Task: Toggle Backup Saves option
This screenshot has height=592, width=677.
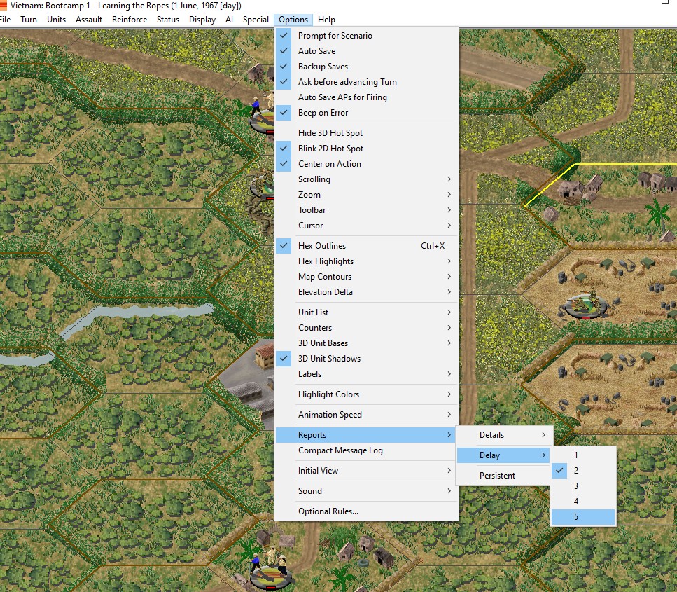Action: [x=366, y=67]
